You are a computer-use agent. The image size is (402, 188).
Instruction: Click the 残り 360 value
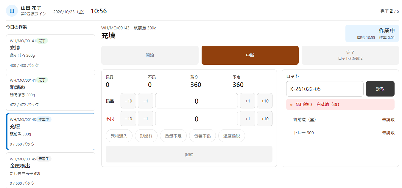(x=196, y=85)
